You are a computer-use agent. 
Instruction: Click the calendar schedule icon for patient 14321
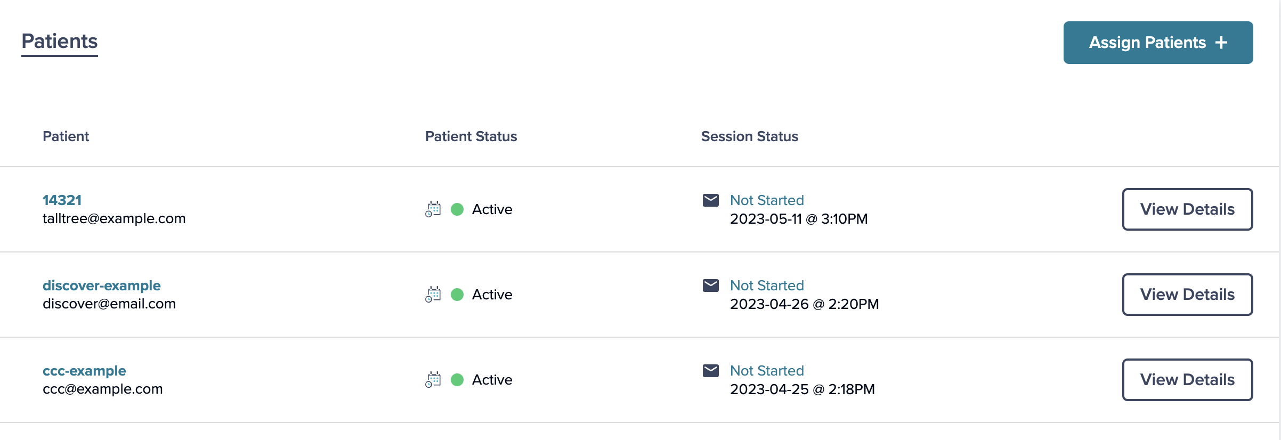click(433, 209)
